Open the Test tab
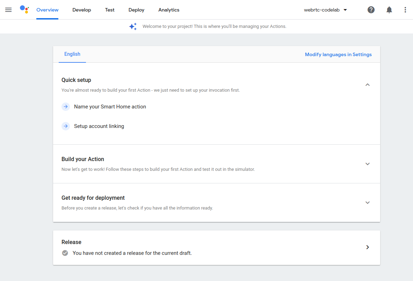Screen dimensions: 413x281 coord(110,10)
